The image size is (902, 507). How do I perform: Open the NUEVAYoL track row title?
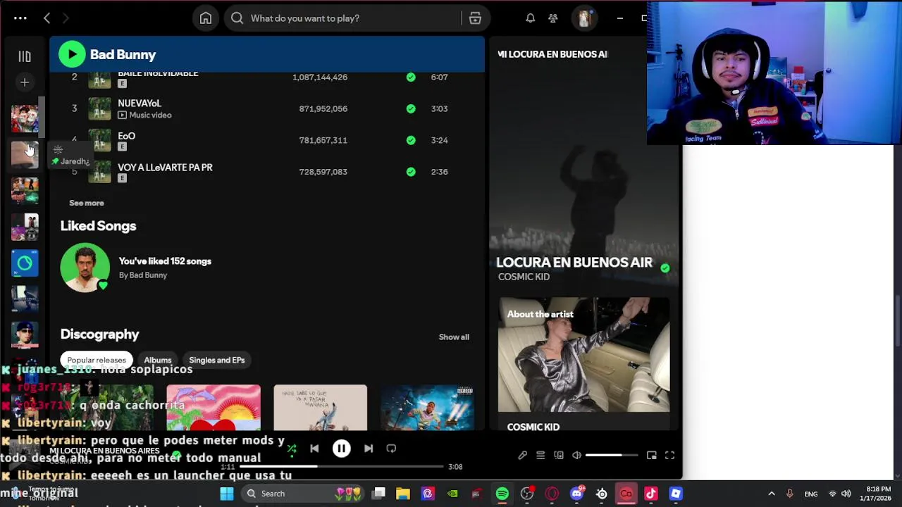140,103
